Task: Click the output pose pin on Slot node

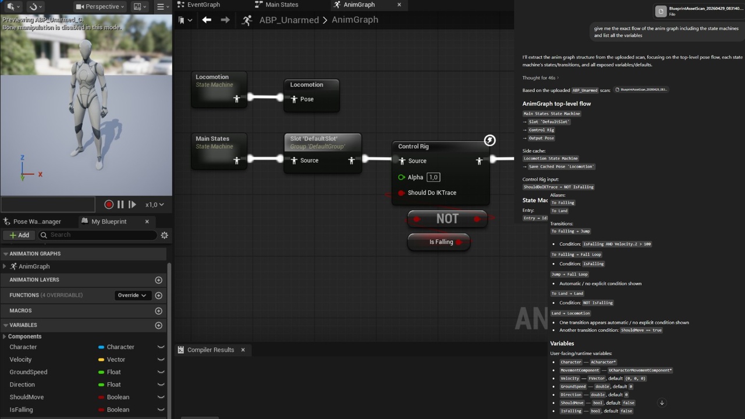Action: [x=352, y=161]
